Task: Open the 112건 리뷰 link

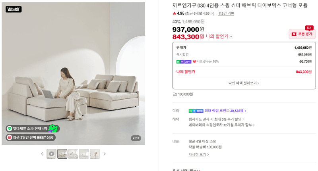Action: coord(226,13)
